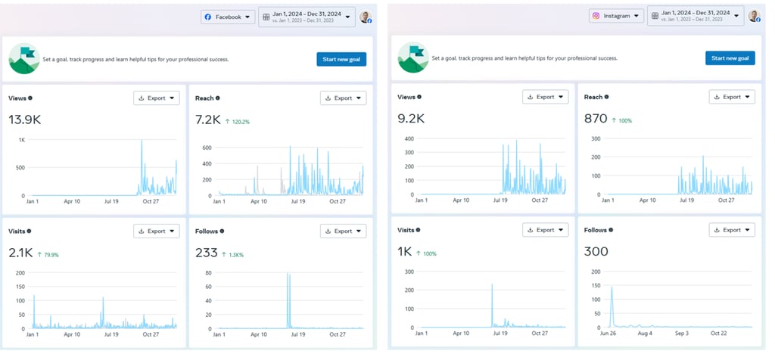Open the Instagram platform selector dropdown
This screenshot has height=354, width=775.
[x=616, y=16]
